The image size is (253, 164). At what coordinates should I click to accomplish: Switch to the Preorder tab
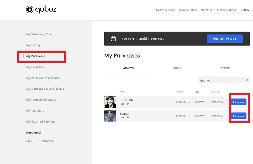226,68
